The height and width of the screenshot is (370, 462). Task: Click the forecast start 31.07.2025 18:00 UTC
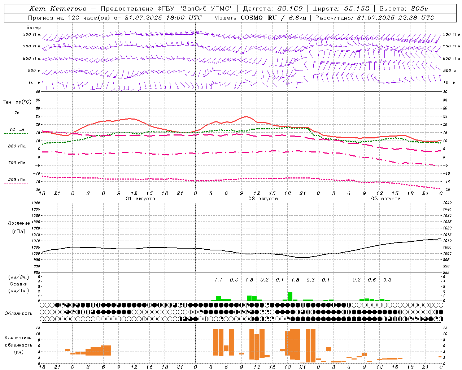(x=164, y=18)
